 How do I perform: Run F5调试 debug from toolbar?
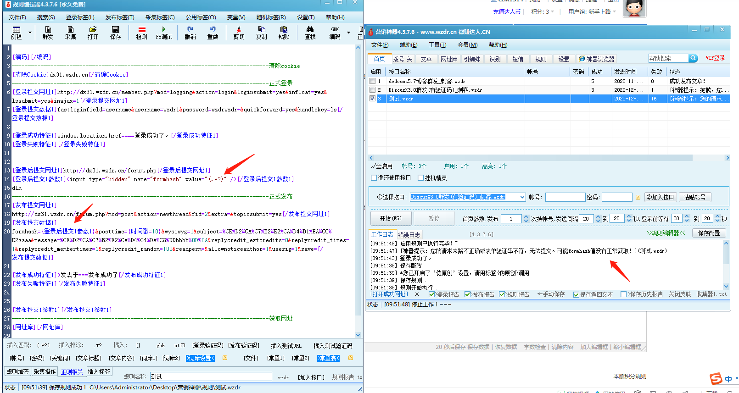164,33
